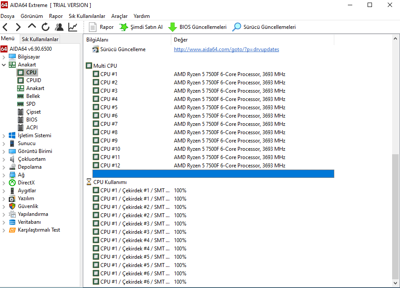
Task: Click the Değer column header
Action: [252, 40]
